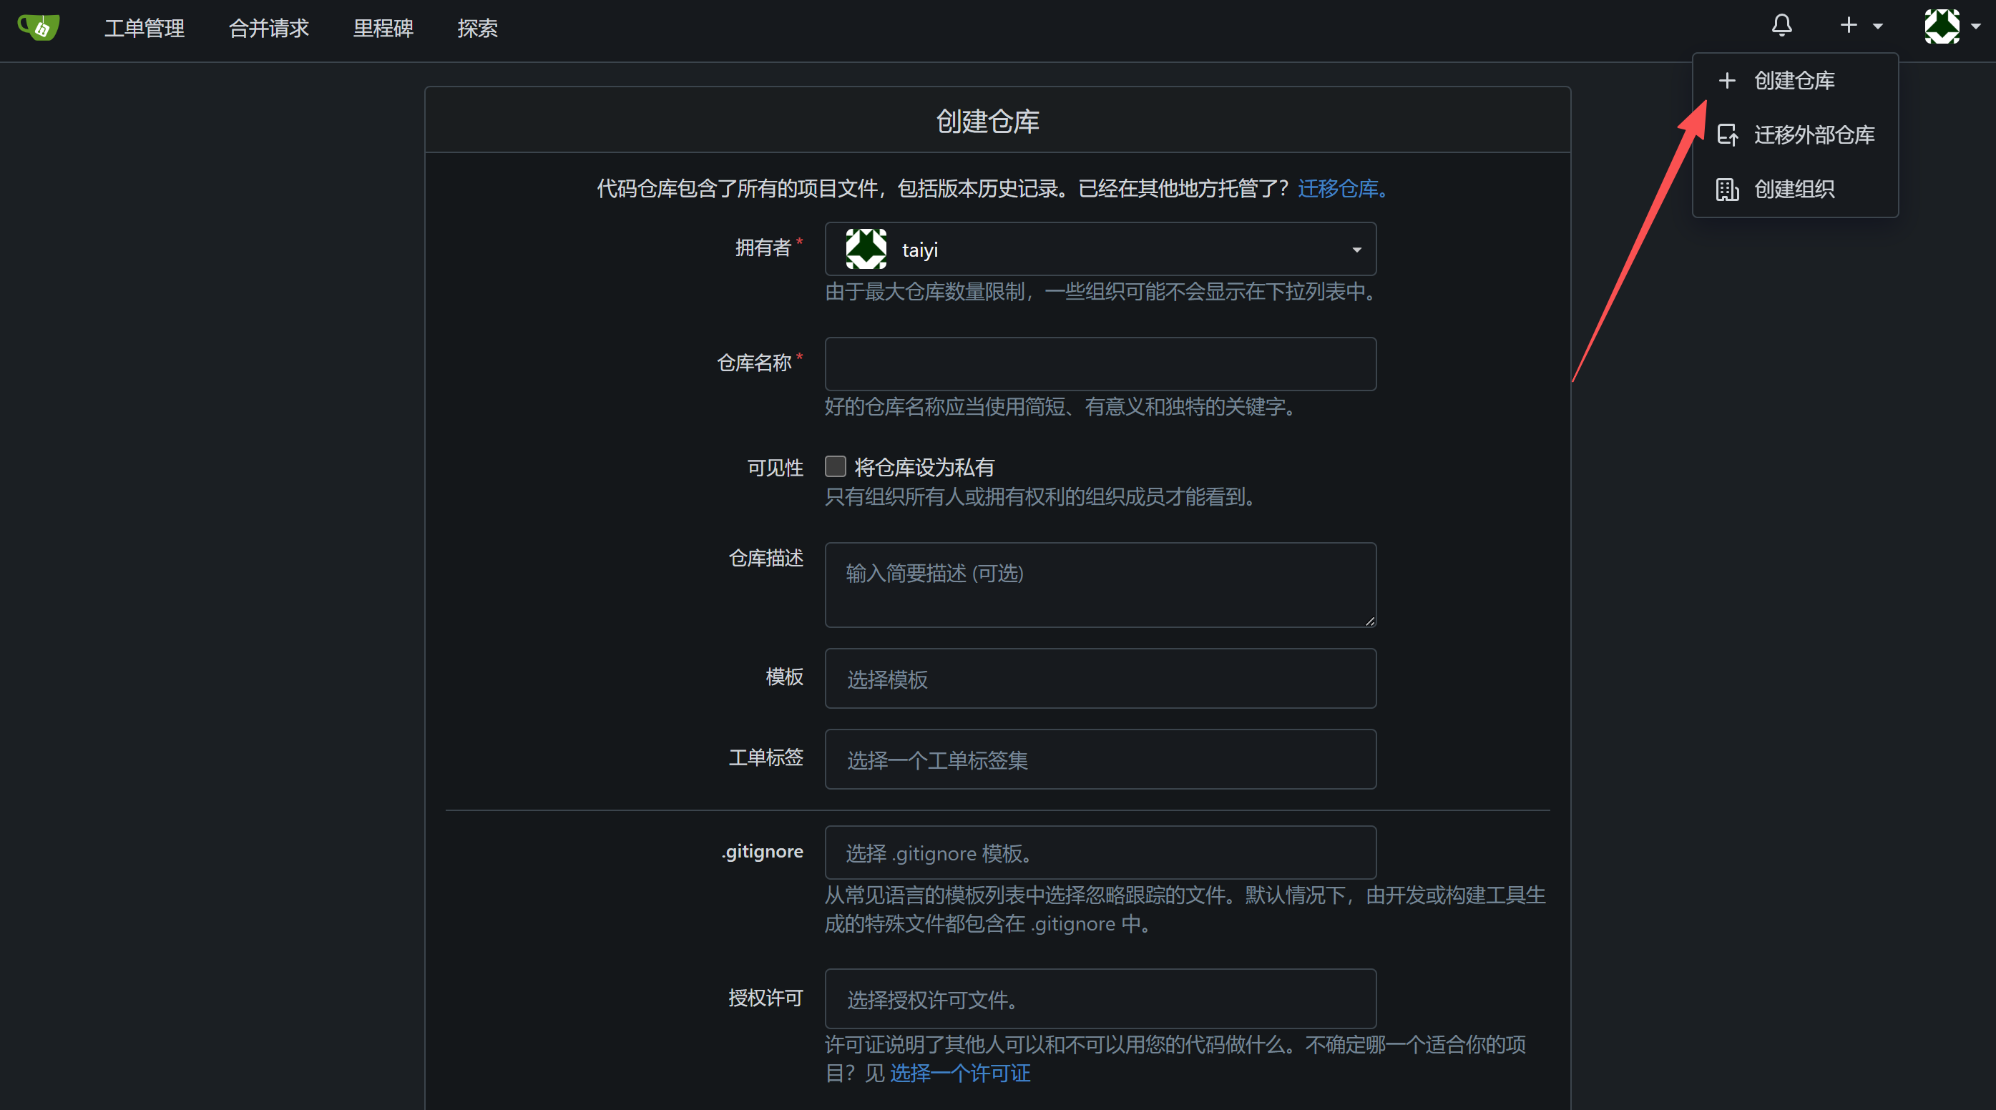
Task: Open the 选择一个工单标签集 dropdown
Action: tap(1100, 759)
